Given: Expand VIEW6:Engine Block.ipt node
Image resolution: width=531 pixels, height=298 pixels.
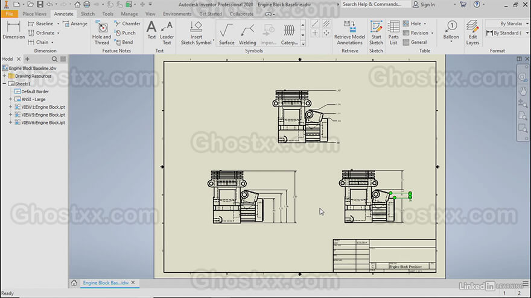Looking at the screenshot, I should (x=10, y=123).
